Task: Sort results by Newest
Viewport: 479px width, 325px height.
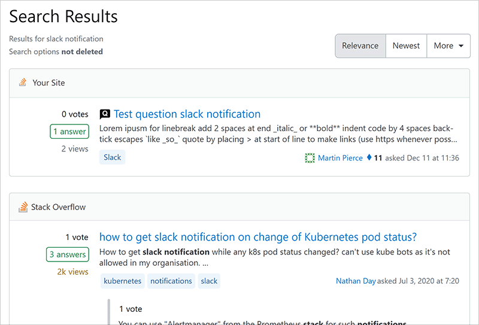Action: (406, 45)
